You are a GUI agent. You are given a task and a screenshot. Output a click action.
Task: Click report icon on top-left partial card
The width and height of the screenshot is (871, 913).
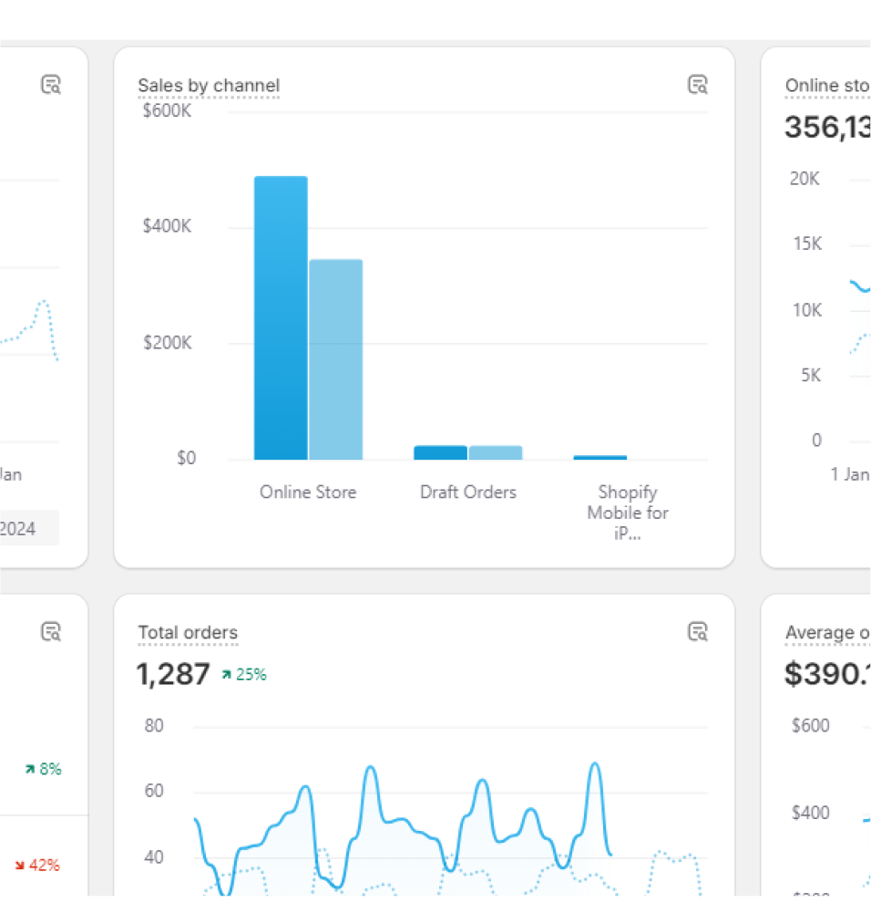click(x=51, y=85)
